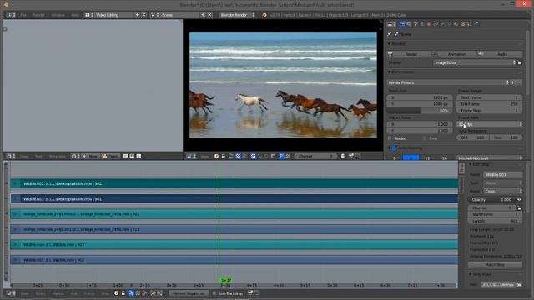Screen dimensions: 534x300
Task: Click the lock icon beside the strip Channel field
Action: pos(519,207)
